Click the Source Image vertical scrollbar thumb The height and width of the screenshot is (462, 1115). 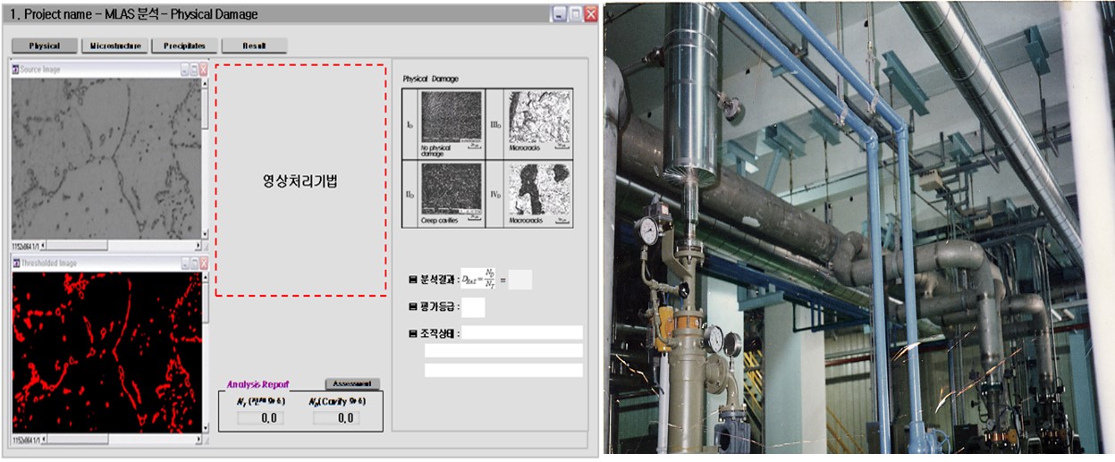(x=205, y=108)
